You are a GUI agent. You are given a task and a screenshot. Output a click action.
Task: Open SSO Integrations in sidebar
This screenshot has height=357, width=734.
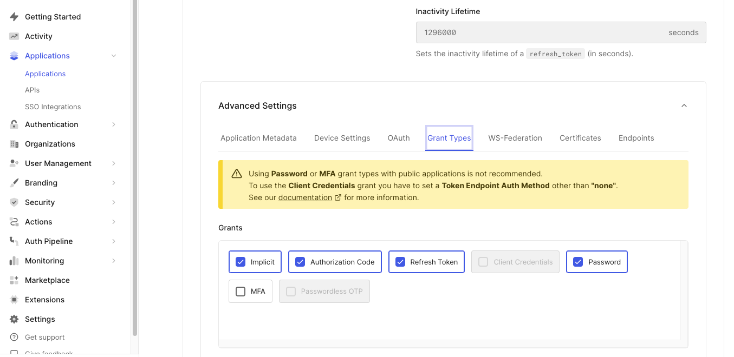pyautogui.click(x=53, y=107)
